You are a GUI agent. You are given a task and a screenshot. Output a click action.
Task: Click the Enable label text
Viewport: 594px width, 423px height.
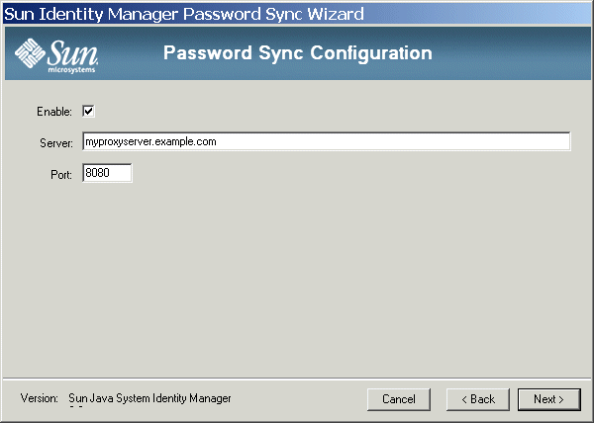tap(54, 112)
